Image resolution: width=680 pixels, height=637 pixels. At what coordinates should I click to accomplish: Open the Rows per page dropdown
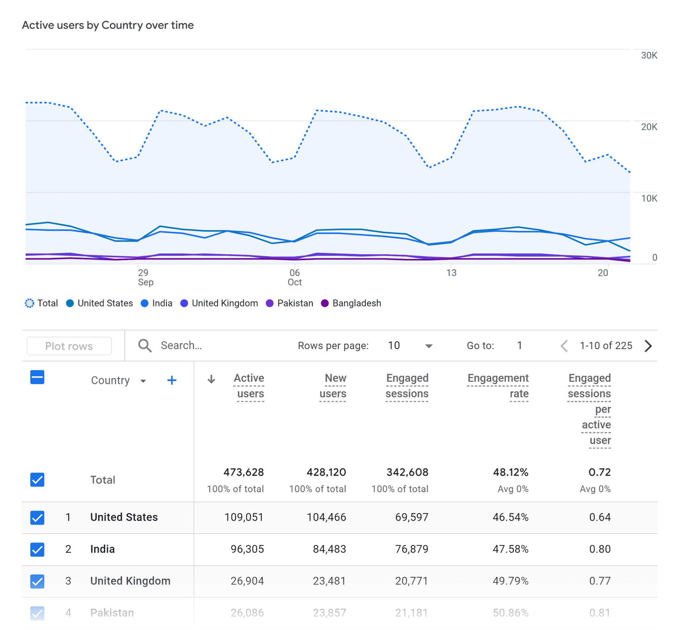394,345
